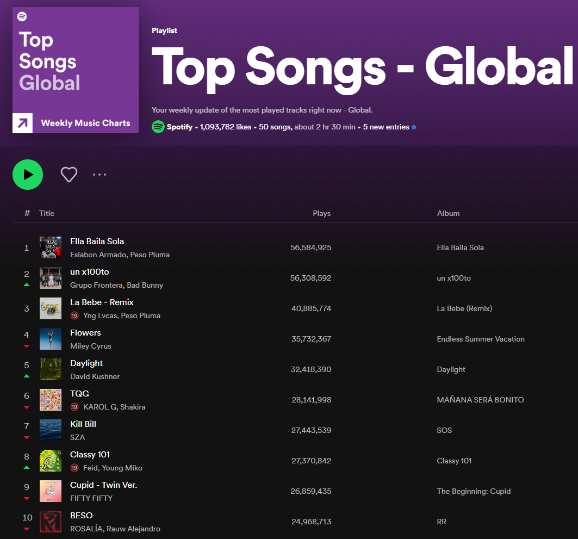This screenshot has height=539, width=578.
Task: Open ROSALÍA, Rauw Alejandro artist link
Action: [115, 529]
